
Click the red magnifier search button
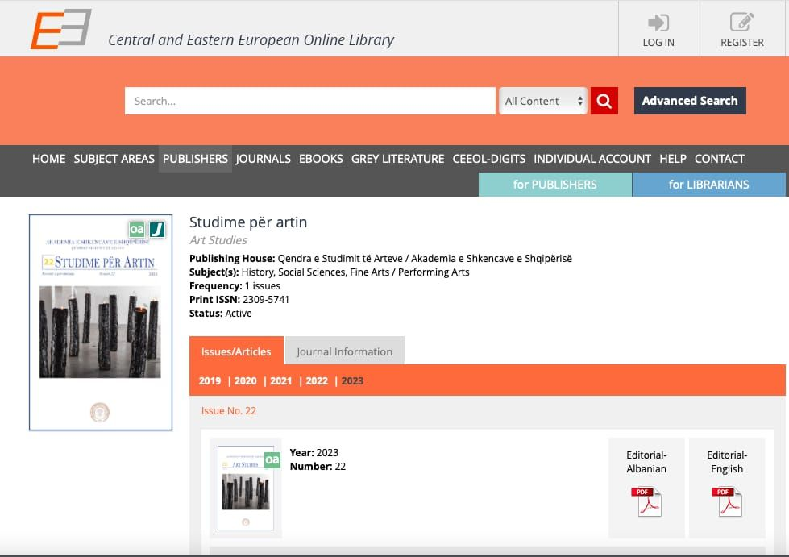click(x=604, y=101)
